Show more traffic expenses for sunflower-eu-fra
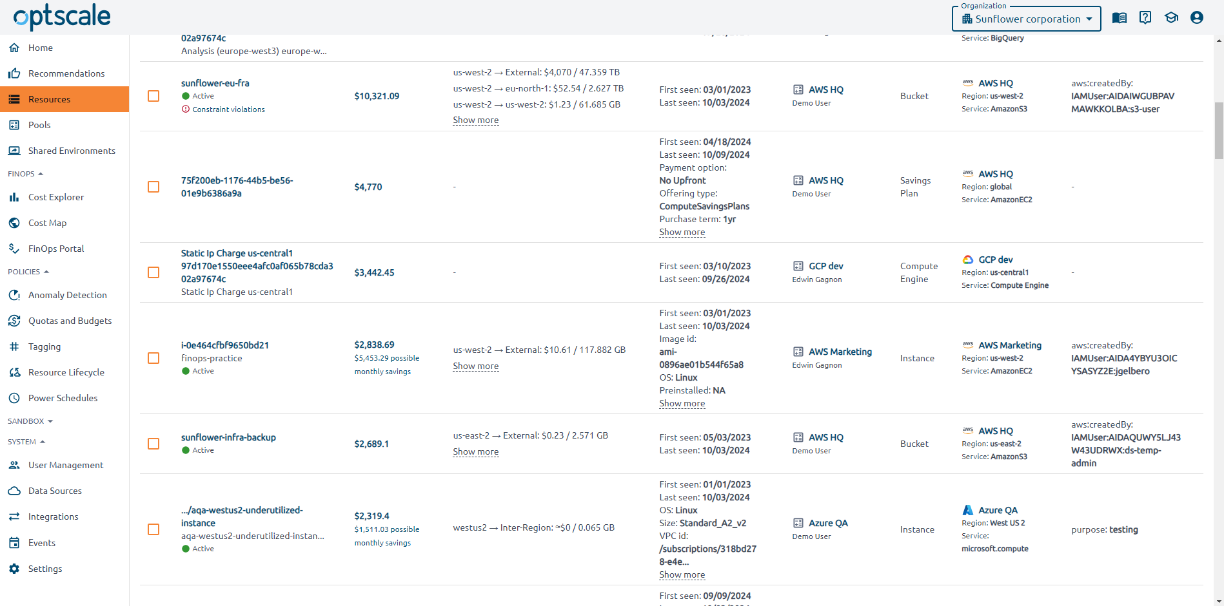Image resolution: width=1224 pixels, height=606 pixels. pos(476,120)
